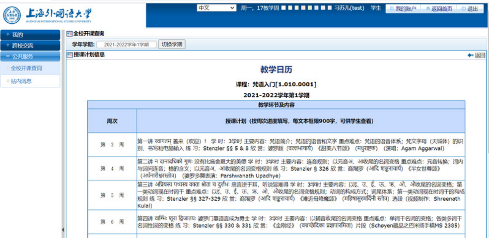Collapse the 公共服务 sidebar section
Screen dimensions: 489x238
pyautogui.click(x=30, y=56)
